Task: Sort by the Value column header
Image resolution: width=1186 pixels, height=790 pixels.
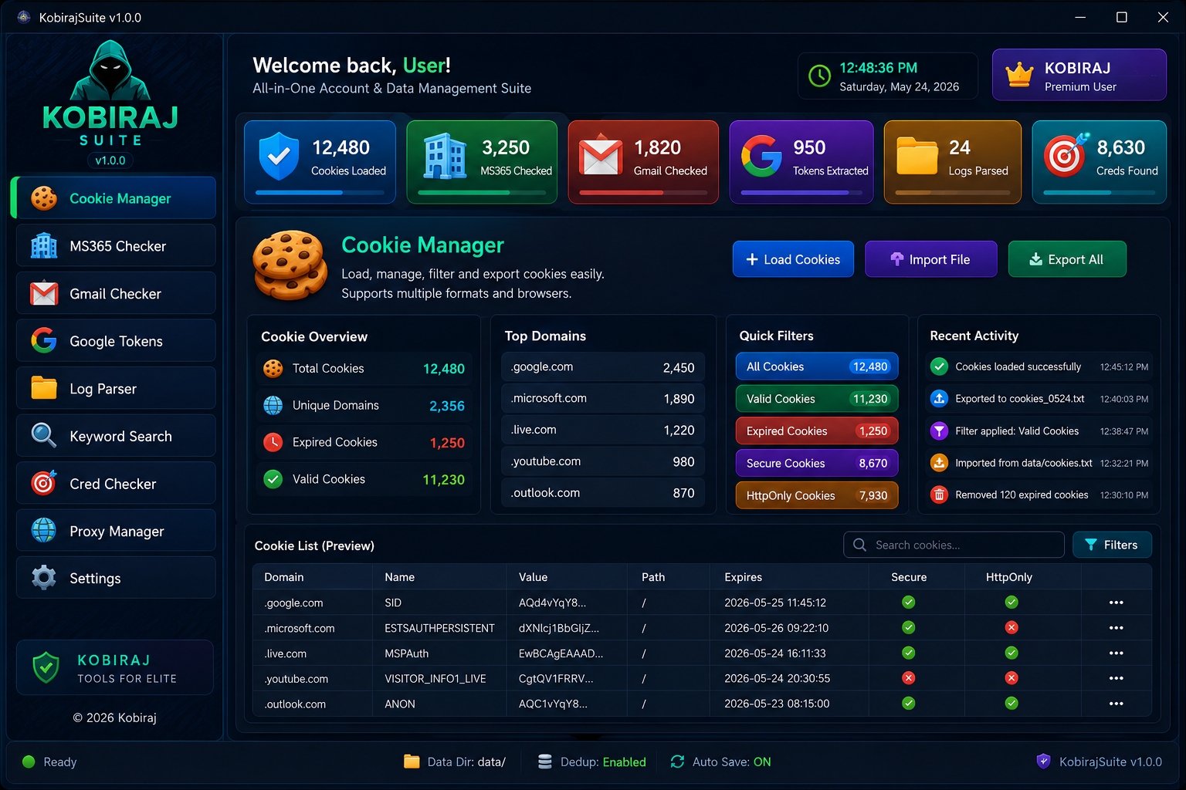Action: click(533, 577)
